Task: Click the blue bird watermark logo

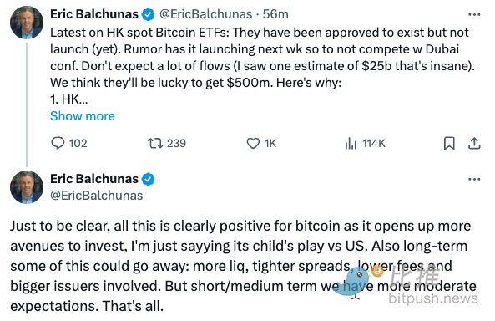Action: click(352, 282)
